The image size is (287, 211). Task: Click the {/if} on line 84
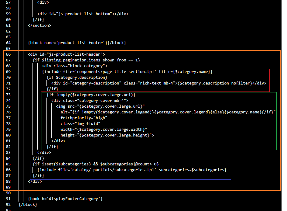tap(39, 158)
